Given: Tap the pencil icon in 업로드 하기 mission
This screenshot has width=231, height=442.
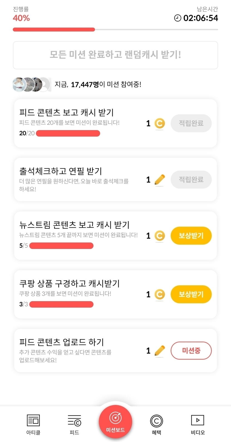Looking at the screenshot, I should tap(159, 351).
